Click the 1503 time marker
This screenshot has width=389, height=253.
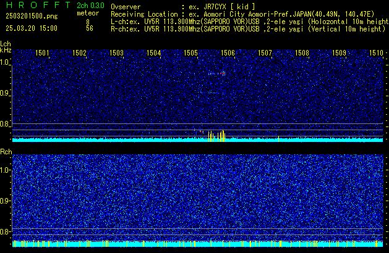coord(116,53)
